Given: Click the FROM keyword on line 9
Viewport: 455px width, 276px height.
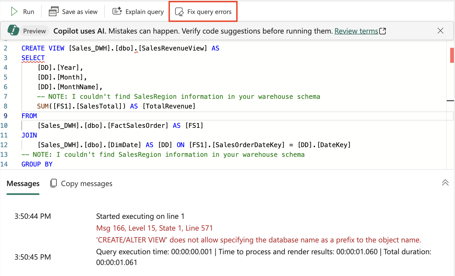Looking at the screenshot, I should tap(29, 116).
